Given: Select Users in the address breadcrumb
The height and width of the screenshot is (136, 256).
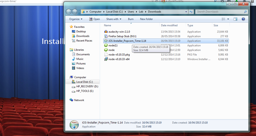Looking at the screenshot, I should [x=131, y=12].
